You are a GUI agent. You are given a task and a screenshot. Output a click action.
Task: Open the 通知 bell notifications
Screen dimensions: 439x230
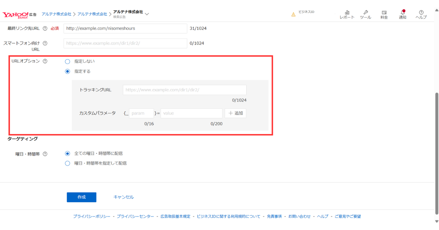click(402, 15)
